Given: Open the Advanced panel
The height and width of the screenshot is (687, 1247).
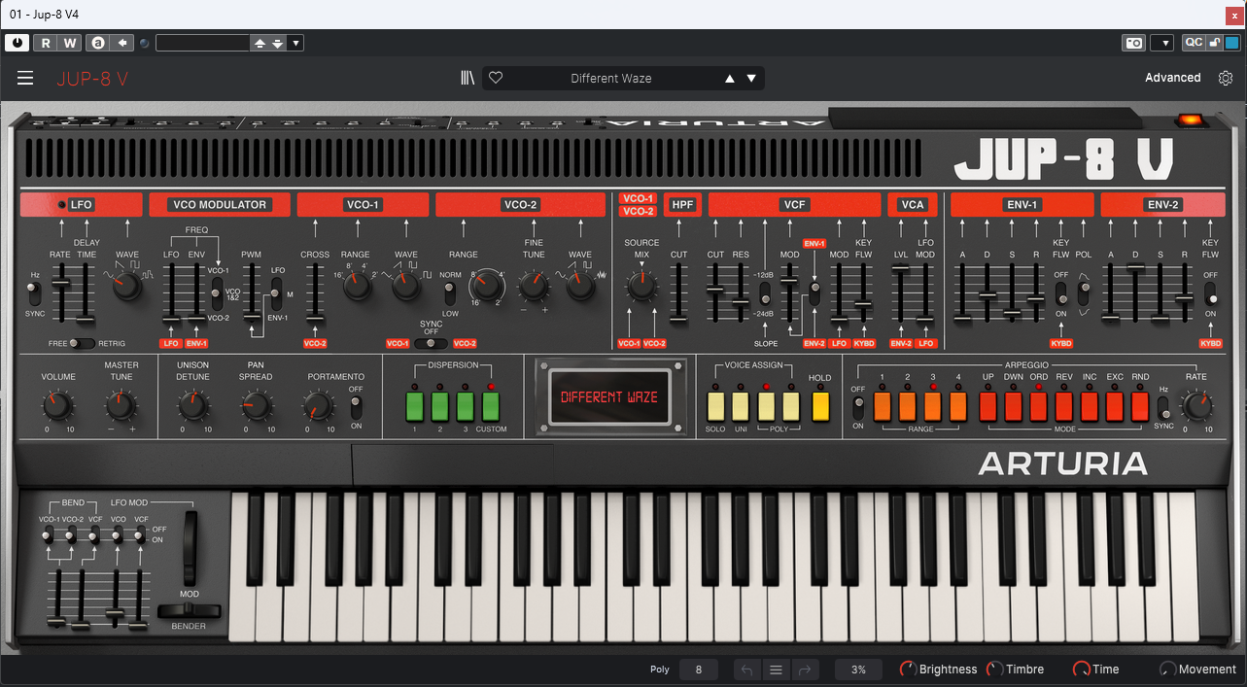Looking at the screenshot, I should (1172, 78).
